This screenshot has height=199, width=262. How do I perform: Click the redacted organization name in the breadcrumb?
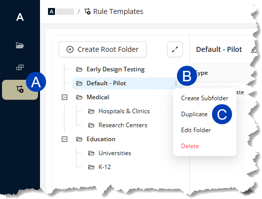pyautogui.click(x=65, y=11)
